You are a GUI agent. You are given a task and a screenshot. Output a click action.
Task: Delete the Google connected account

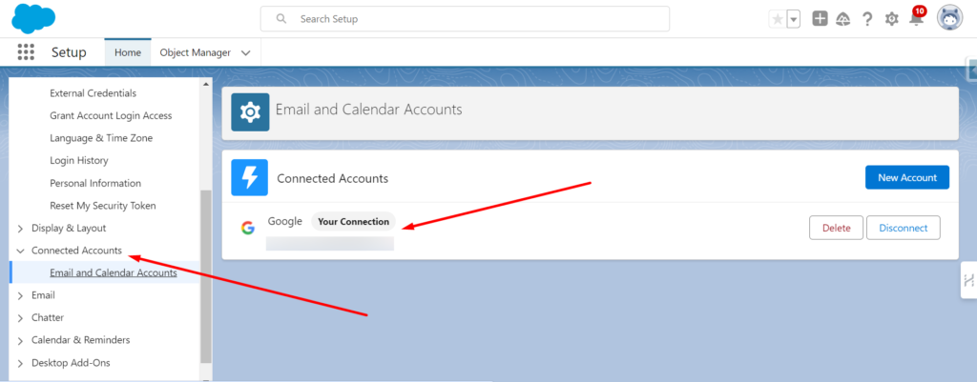[x=836, y=228]
